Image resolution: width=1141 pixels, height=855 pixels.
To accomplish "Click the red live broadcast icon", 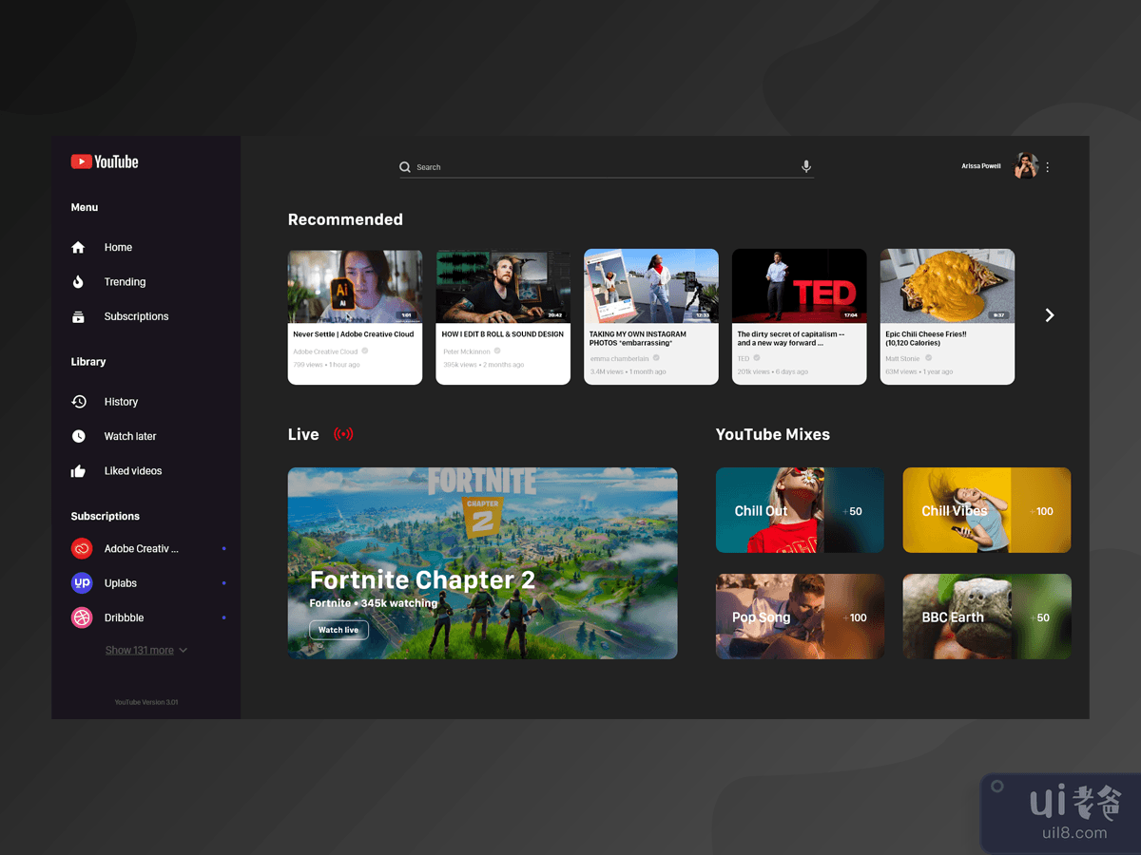I will pos(343,434).
